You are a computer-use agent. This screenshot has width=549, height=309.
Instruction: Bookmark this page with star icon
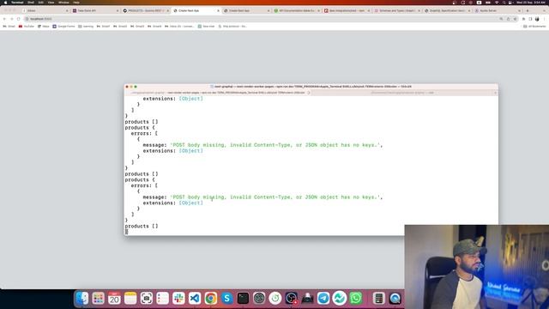point(515,19)
